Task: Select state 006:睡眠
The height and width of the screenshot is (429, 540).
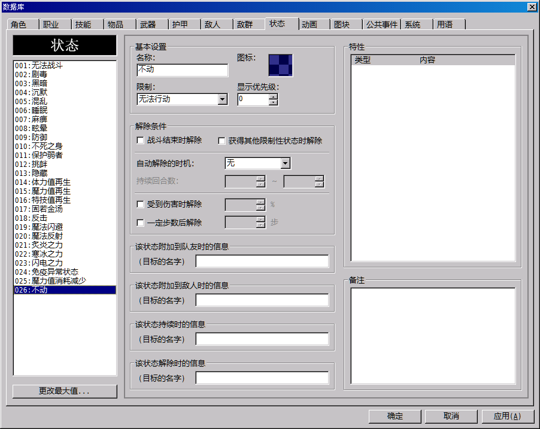Action: pos(65,110)
